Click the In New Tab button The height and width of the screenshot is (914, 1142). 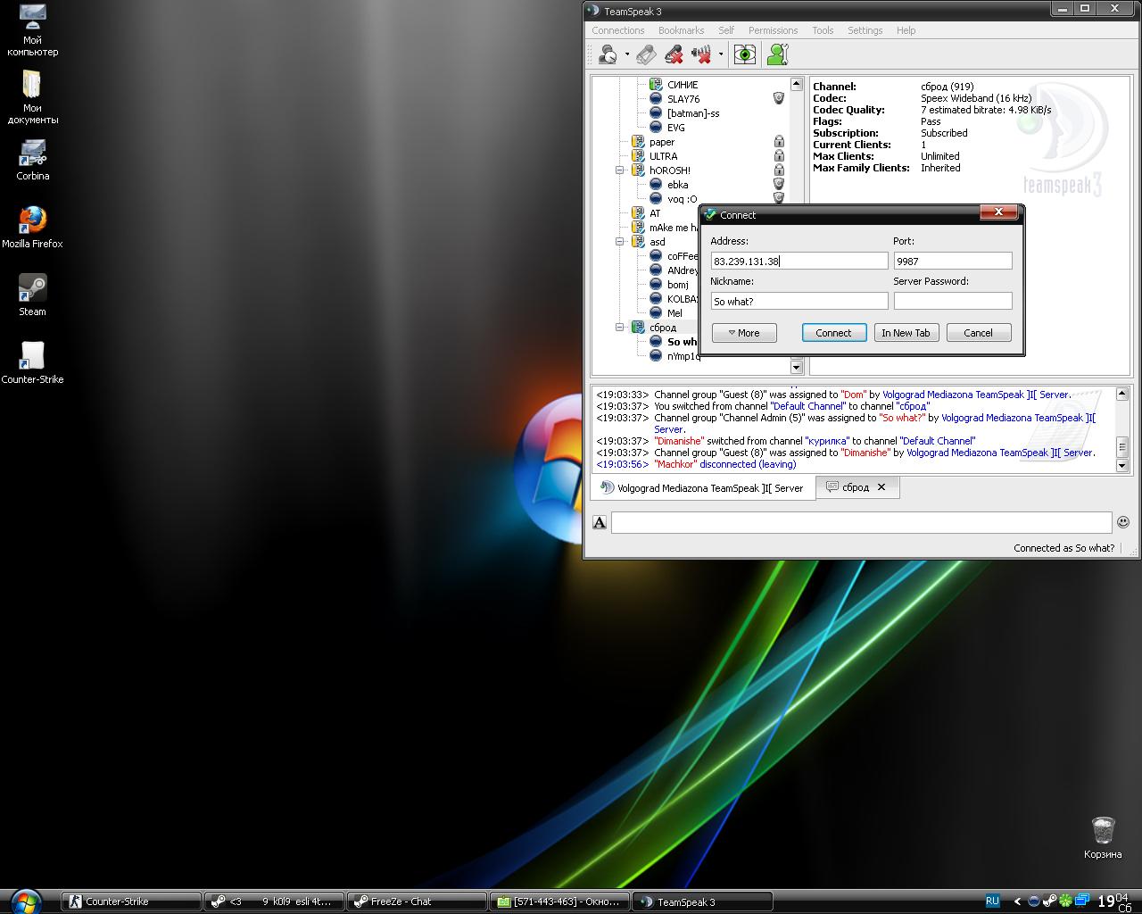click(x=906, y=333)
